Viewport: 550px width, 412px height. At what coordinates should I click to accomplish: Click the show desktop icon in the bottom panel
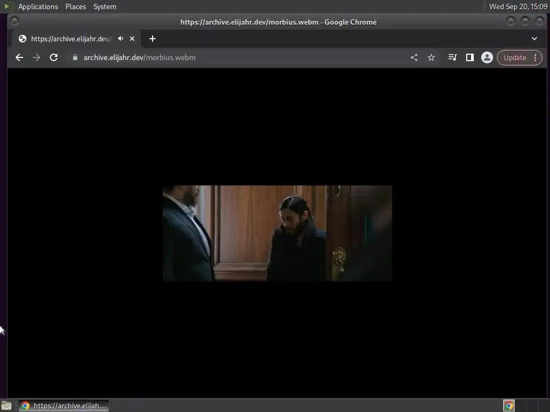pos(6,406)
